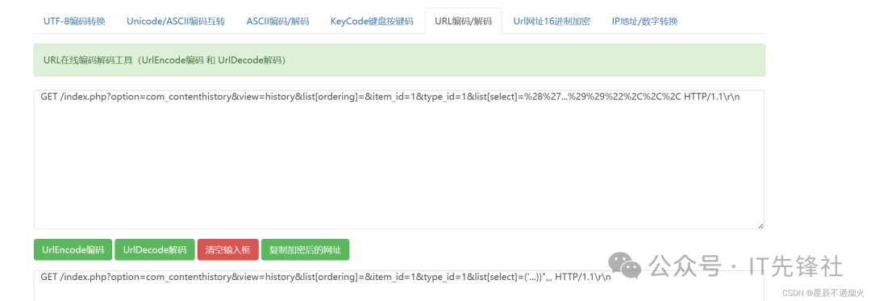Open KeyCode键盘按键码 tab
Screen dimensions: 871x301
(x=372, y=22)
